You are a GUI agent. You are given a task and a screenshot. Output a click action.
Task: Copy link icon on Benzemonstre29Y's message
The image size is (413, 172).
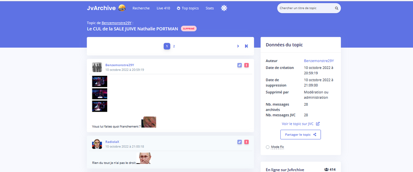240,65
